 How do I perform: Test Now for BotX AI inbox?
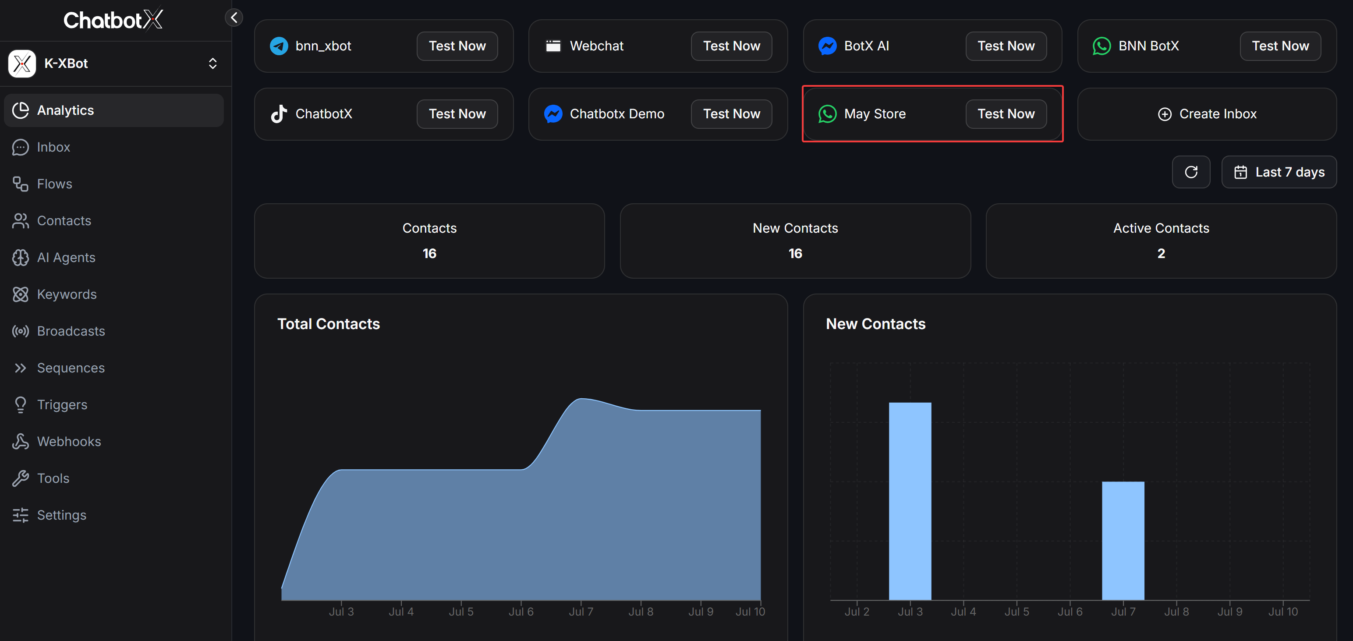(x=1006, y=46)
